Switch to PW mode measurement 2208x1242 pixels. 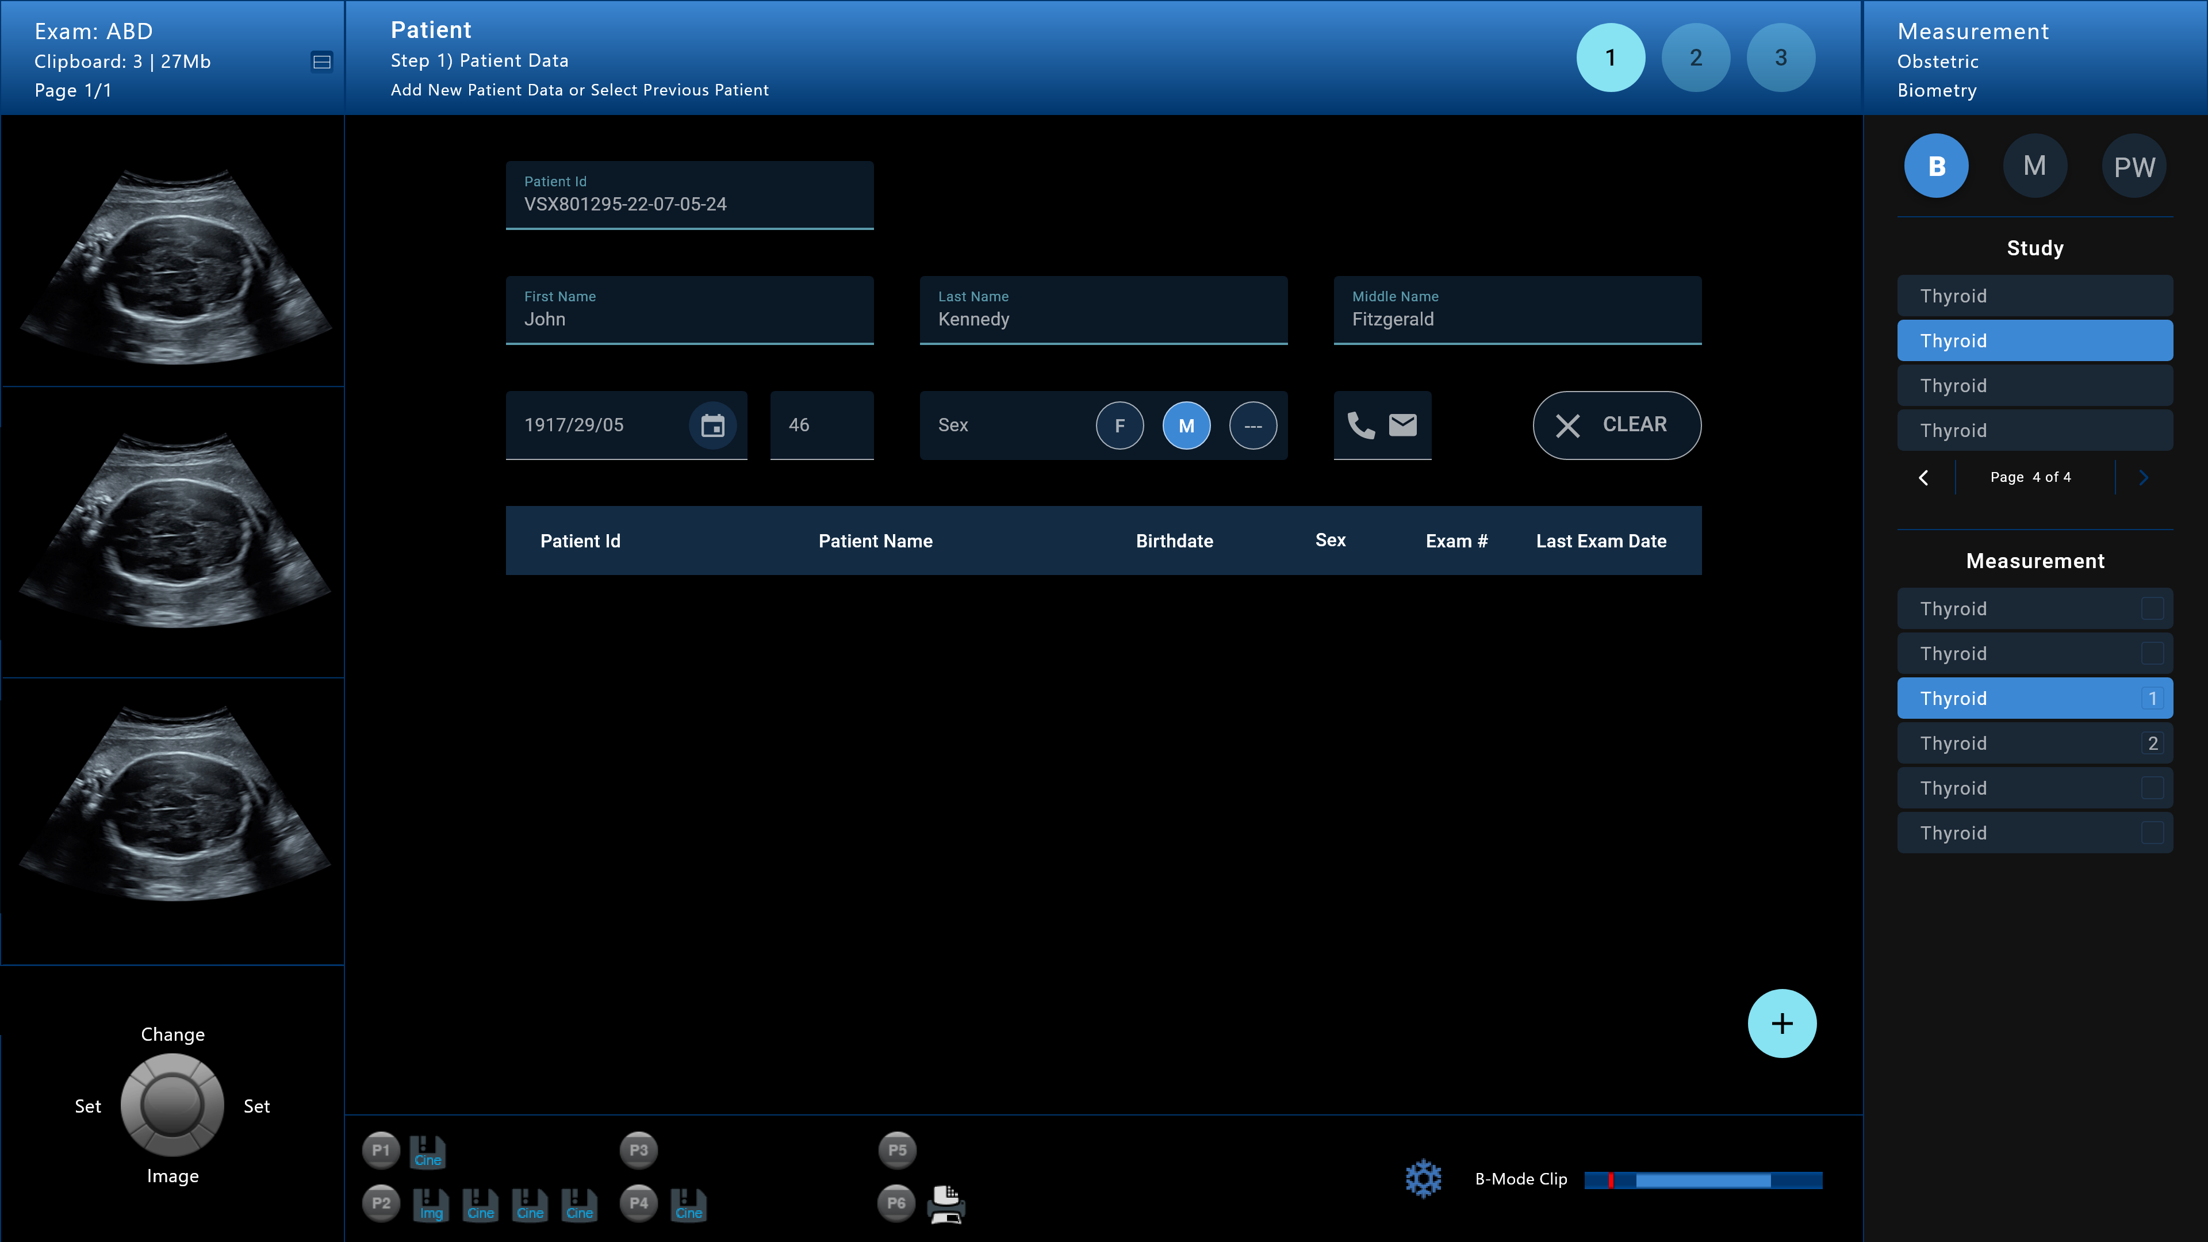click(2134, 166)
